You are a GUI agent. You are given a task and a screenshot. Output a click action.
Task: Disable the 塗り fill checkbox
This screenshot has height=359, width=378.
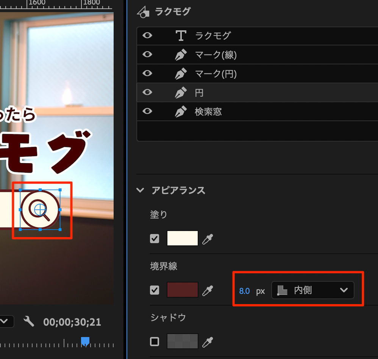(x=155, y=239)
